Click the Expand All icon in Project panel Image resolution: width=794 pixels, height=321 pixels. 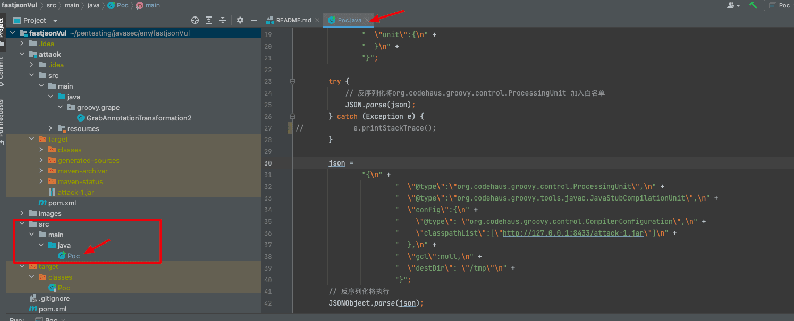point(209,20)
